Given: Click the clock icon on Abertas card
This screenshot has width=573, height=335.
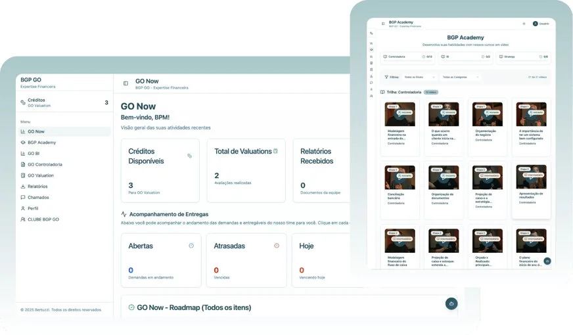Looking at the screenshot, I should click(x=191, y=246).
